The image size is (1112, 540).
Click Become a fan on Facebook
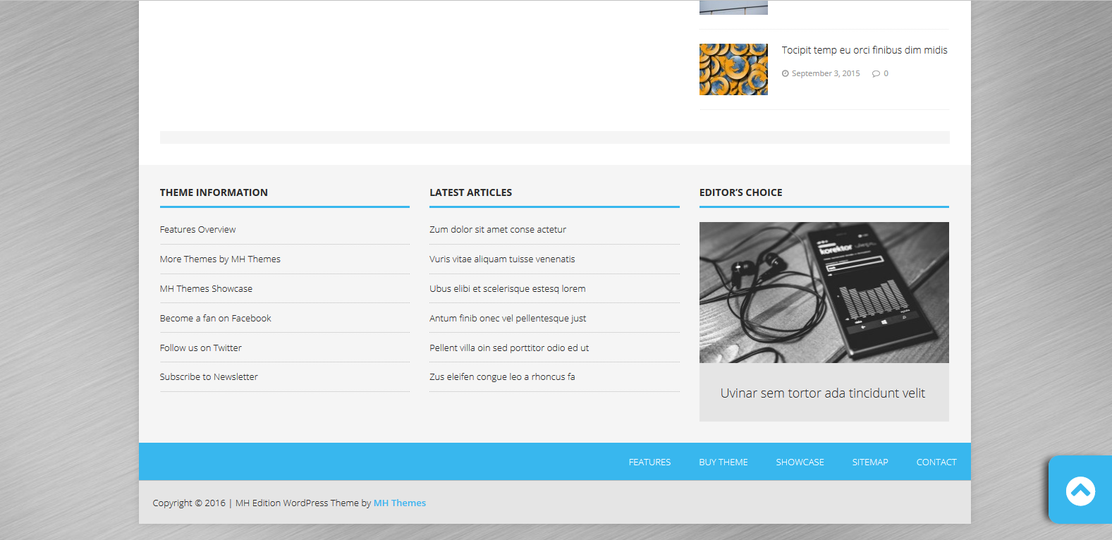click(x=215, y=319)
